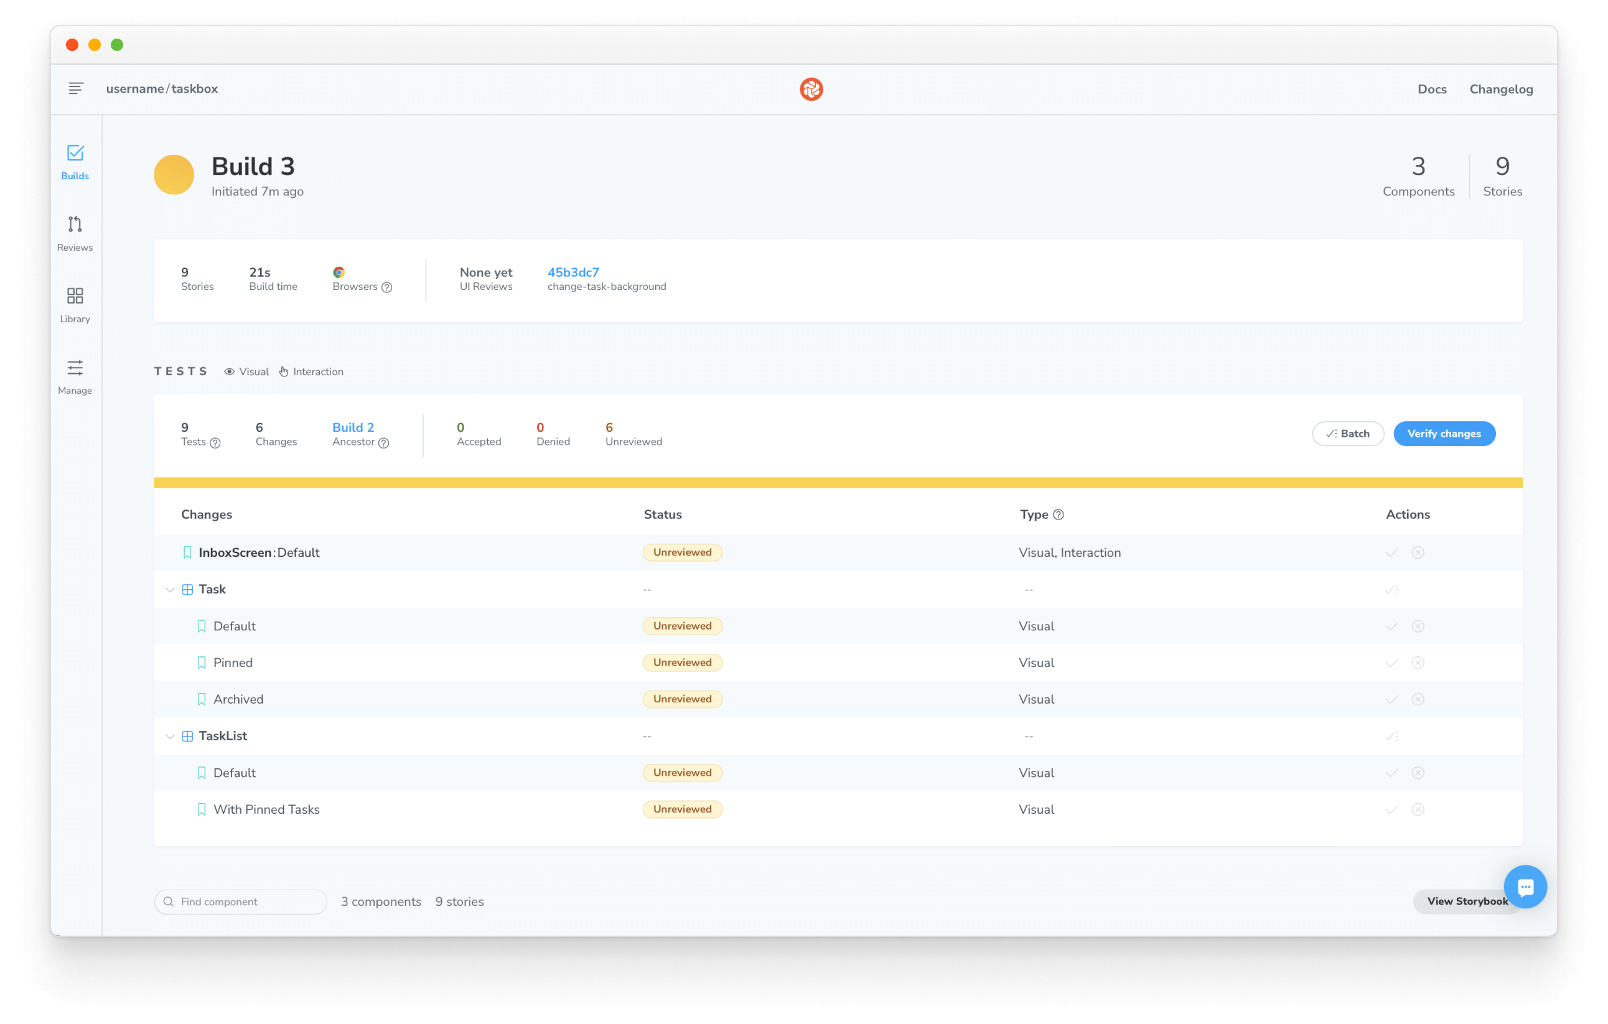Screen dimensions: 1608x1024
Task: Click the hamburger menu icon
Action: (x=76, y=88)
